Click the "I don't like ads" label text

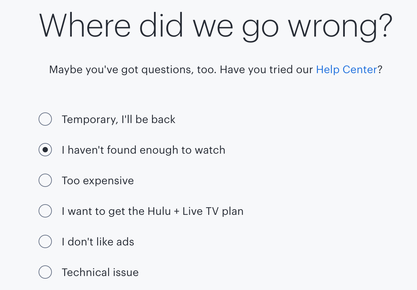98,242
